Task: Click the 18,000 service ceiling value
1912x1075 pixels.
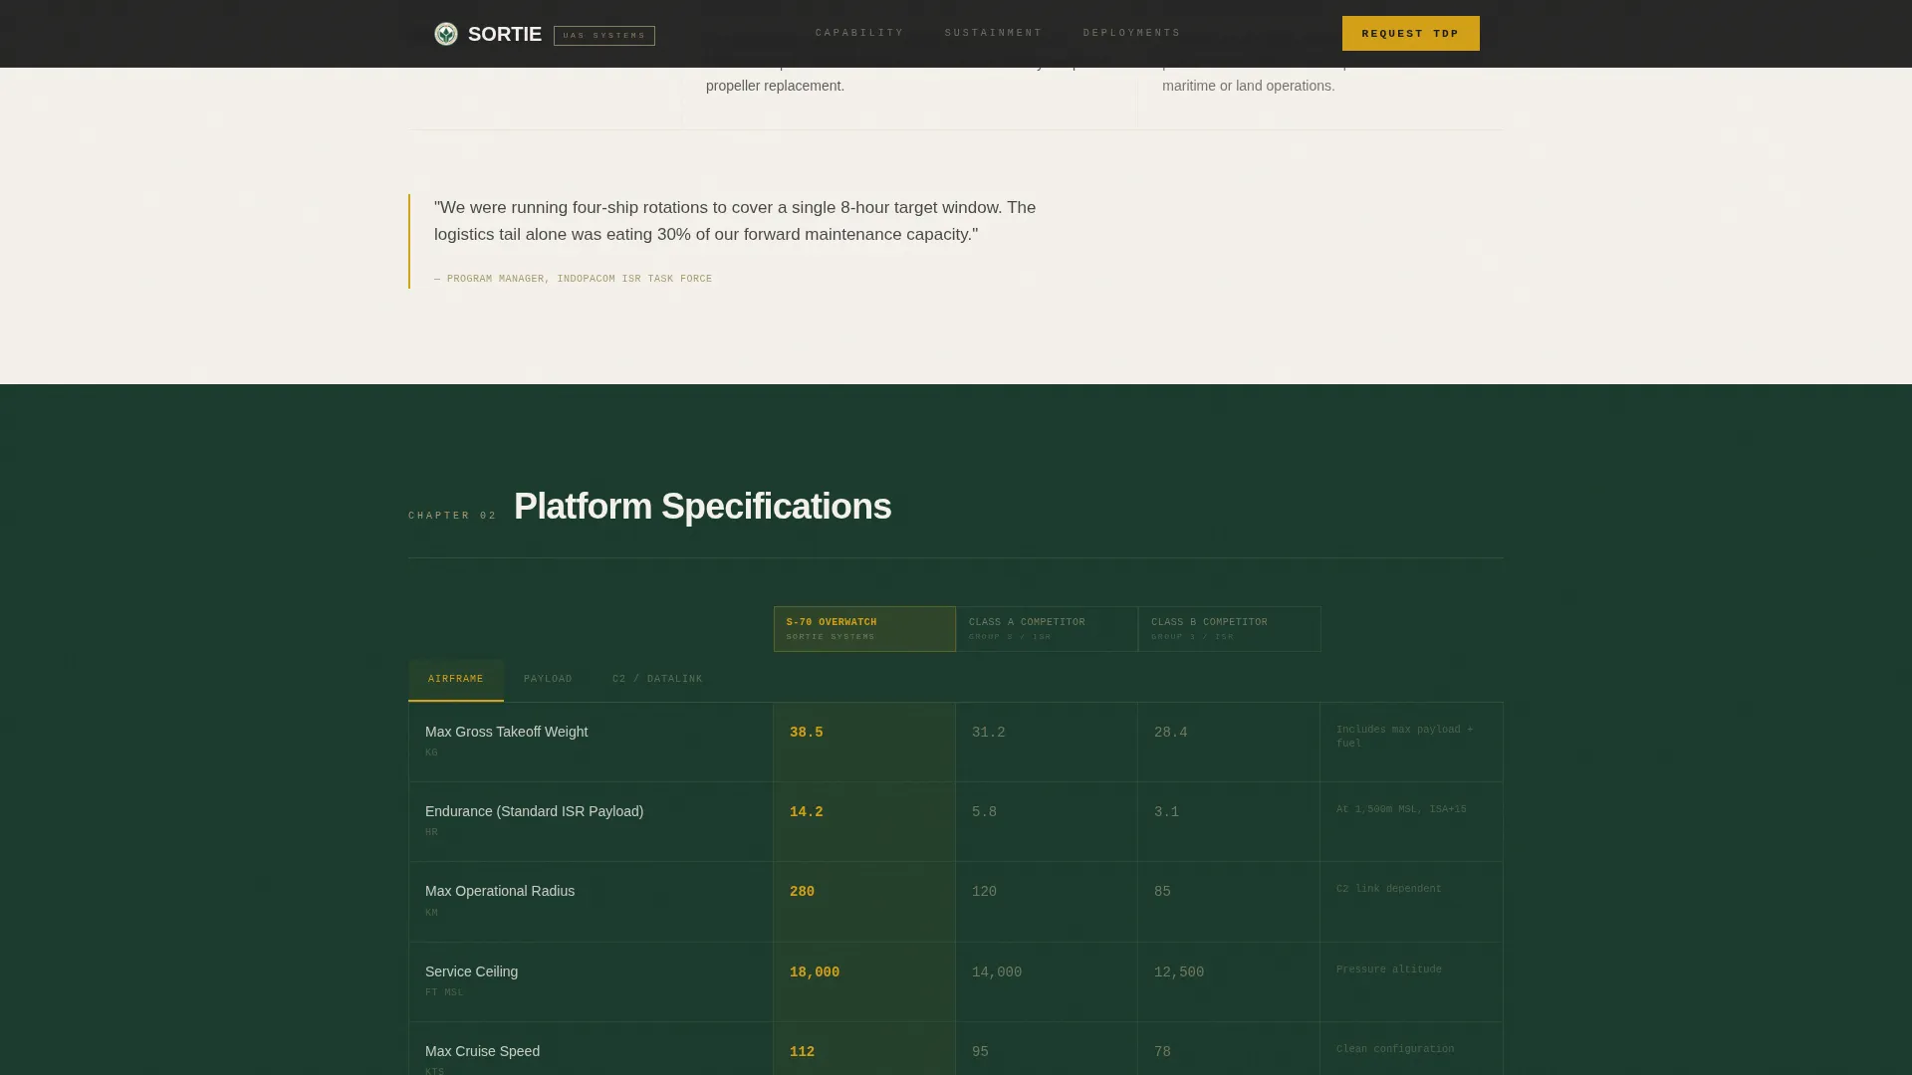Action: 815,972
